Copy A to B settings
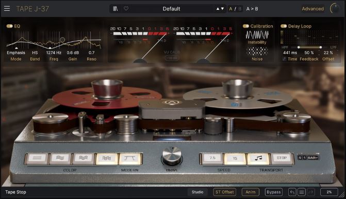Screen dimensions: 346x199 252,9
